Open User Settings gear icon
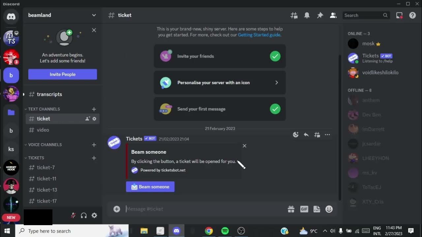The width and height of the screenshot is (422, 237). 94,216
